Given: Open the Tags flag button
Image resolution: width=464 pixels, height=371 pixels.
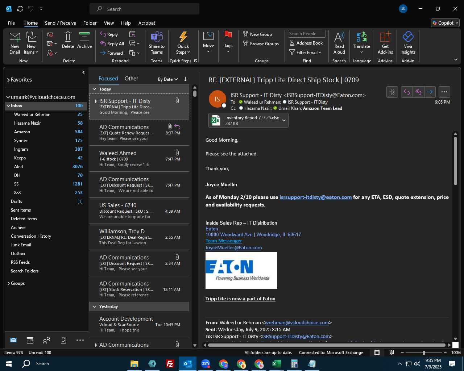Looking at the screenshot, I should coord(228,42).
